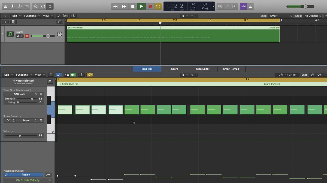
Task: Open the Mixer faders icon
Action: (x=43, y=6)
